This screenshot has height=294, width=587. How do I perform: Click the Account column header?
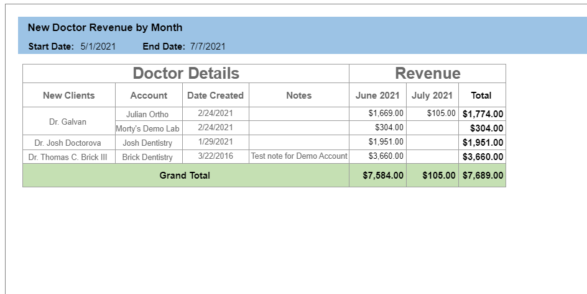(x=149, y=96)
